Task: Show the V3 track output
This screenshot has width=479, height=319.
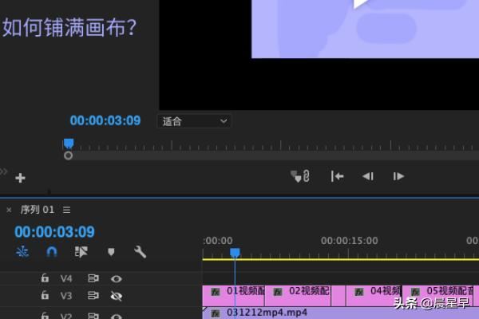Action: click(x=117, y=296)
